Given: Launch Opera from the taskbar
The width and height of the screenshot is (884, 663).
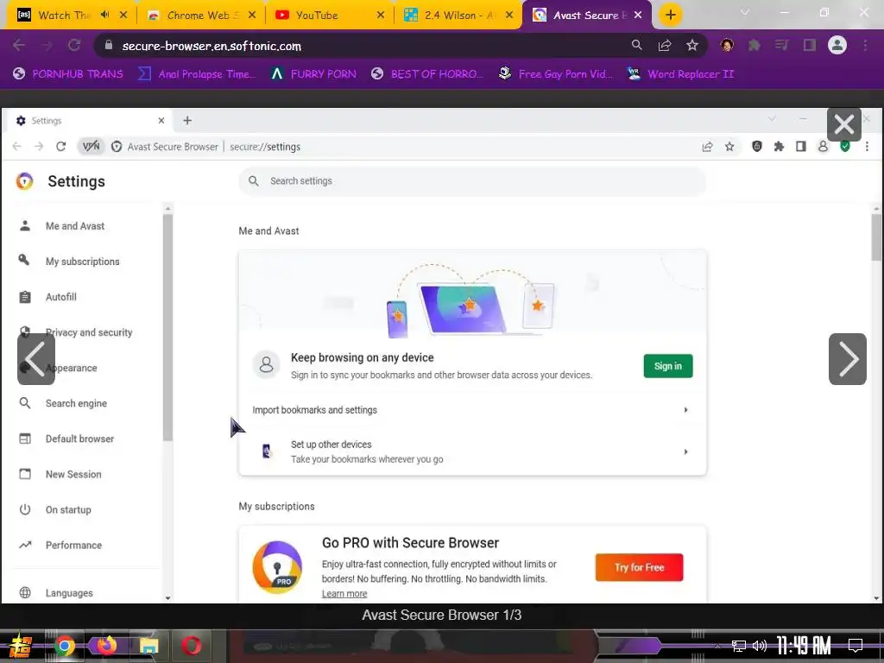Looking at the screenshot, I should click(191, 646).
